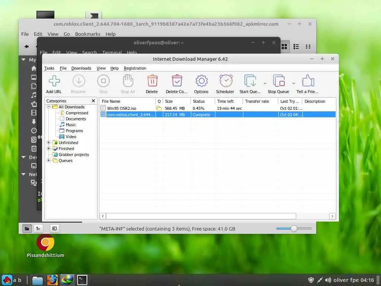Click the Resume download icon
Screen dimensions: 381x286
[79, 81]
